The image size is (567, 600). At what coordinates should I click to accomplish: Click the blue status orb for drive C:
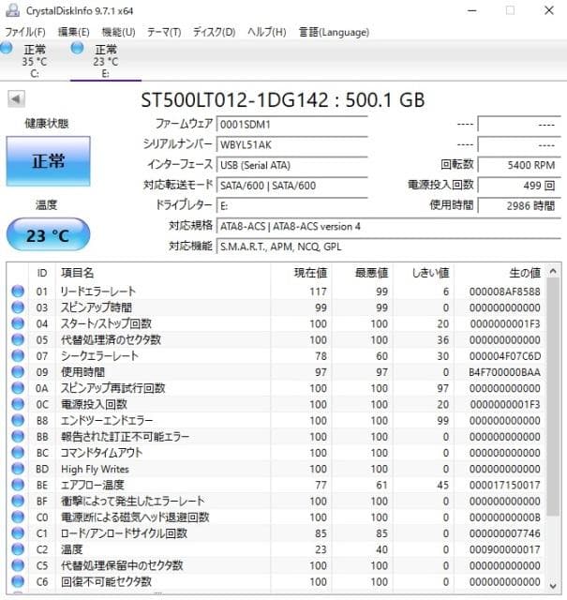click(x=7, y=49)
